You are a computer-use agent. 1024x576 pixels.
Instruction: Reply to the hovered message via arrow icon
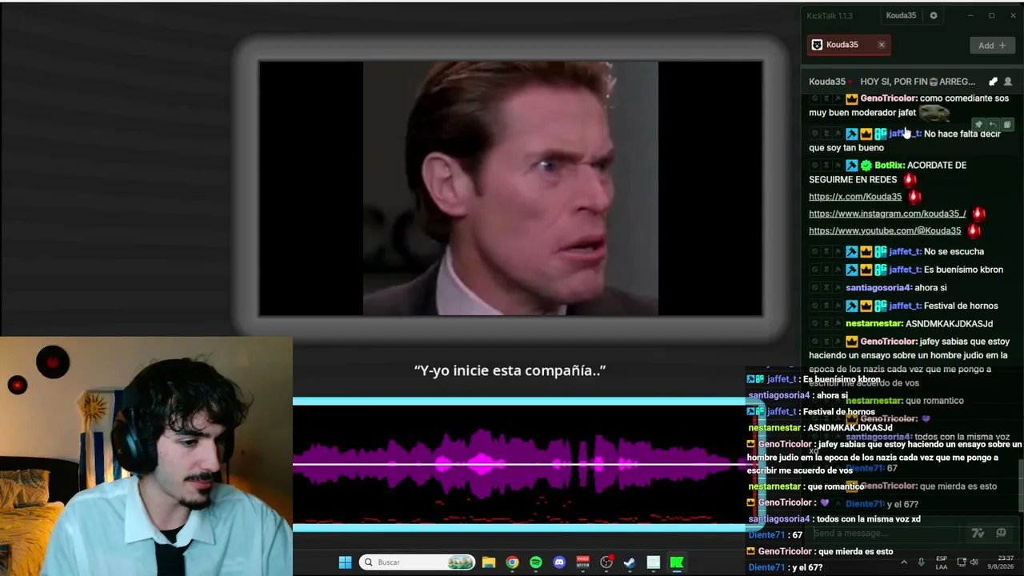[993, 125]
